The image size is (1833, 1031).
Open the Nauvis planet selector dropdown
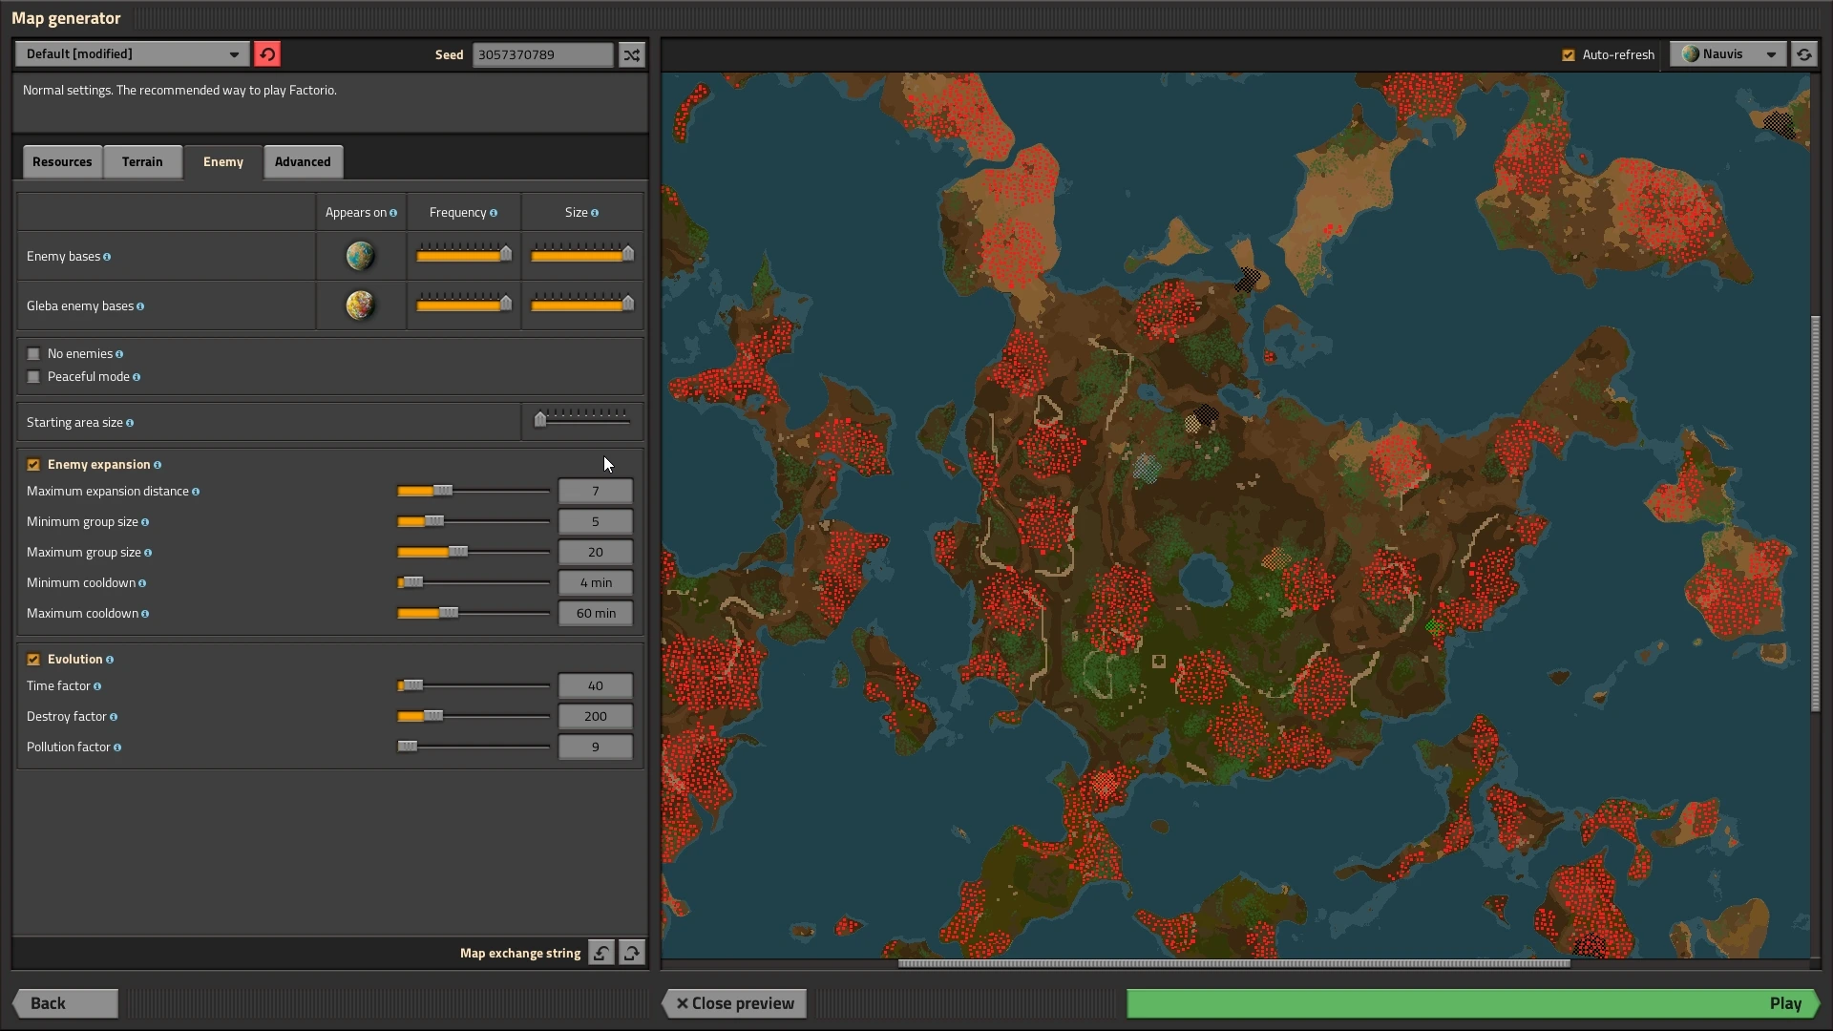click(x=1728, y=54)
